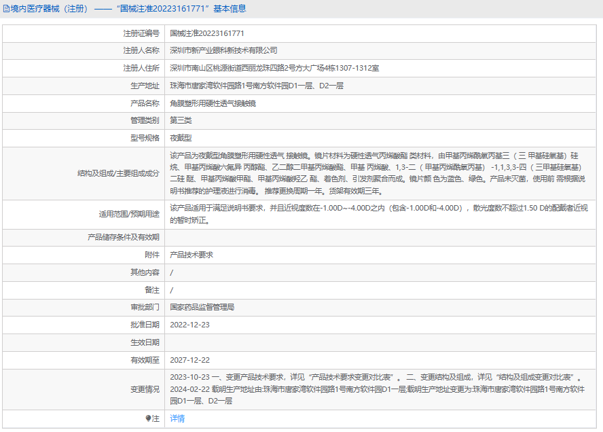
Task: Open the 详情 link in the bottom row
Action: (x=177, y=419)
